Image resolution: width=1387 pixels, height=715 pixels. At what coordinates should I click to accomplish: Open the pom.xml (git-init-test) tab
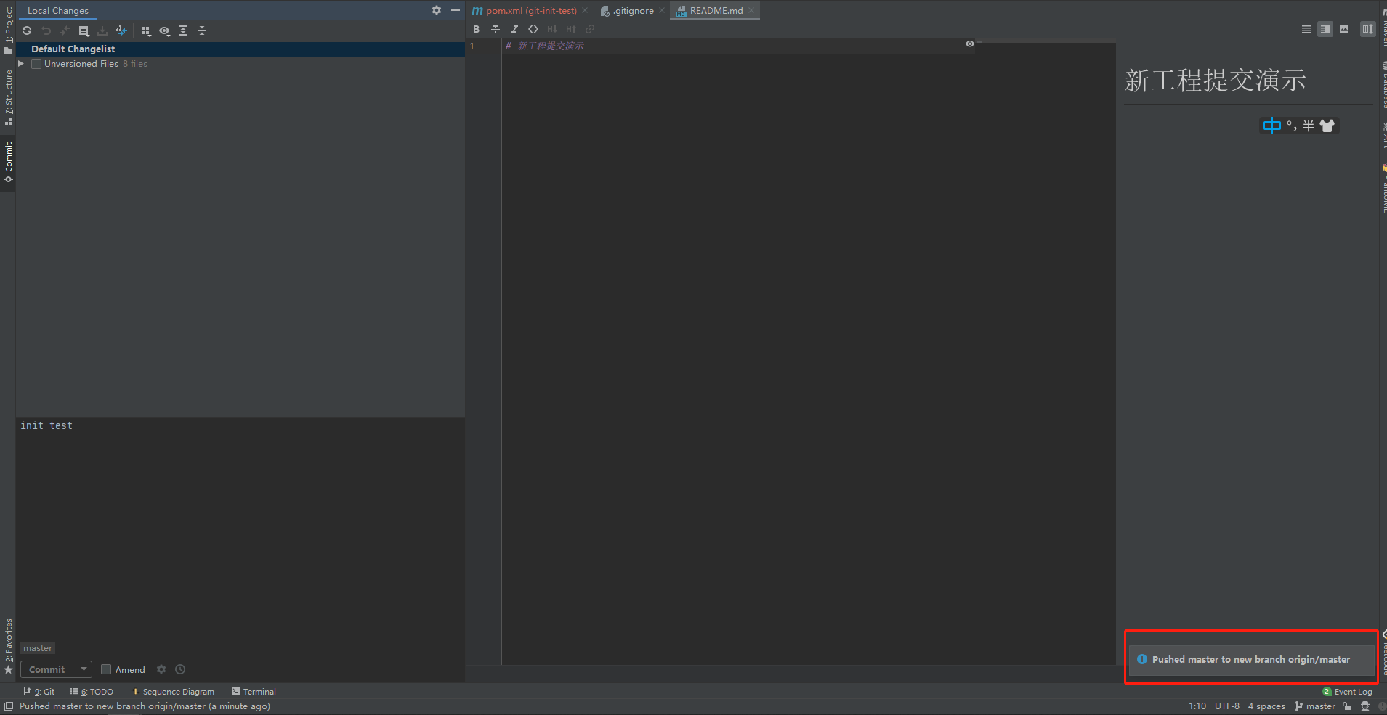tap(532, 11)
